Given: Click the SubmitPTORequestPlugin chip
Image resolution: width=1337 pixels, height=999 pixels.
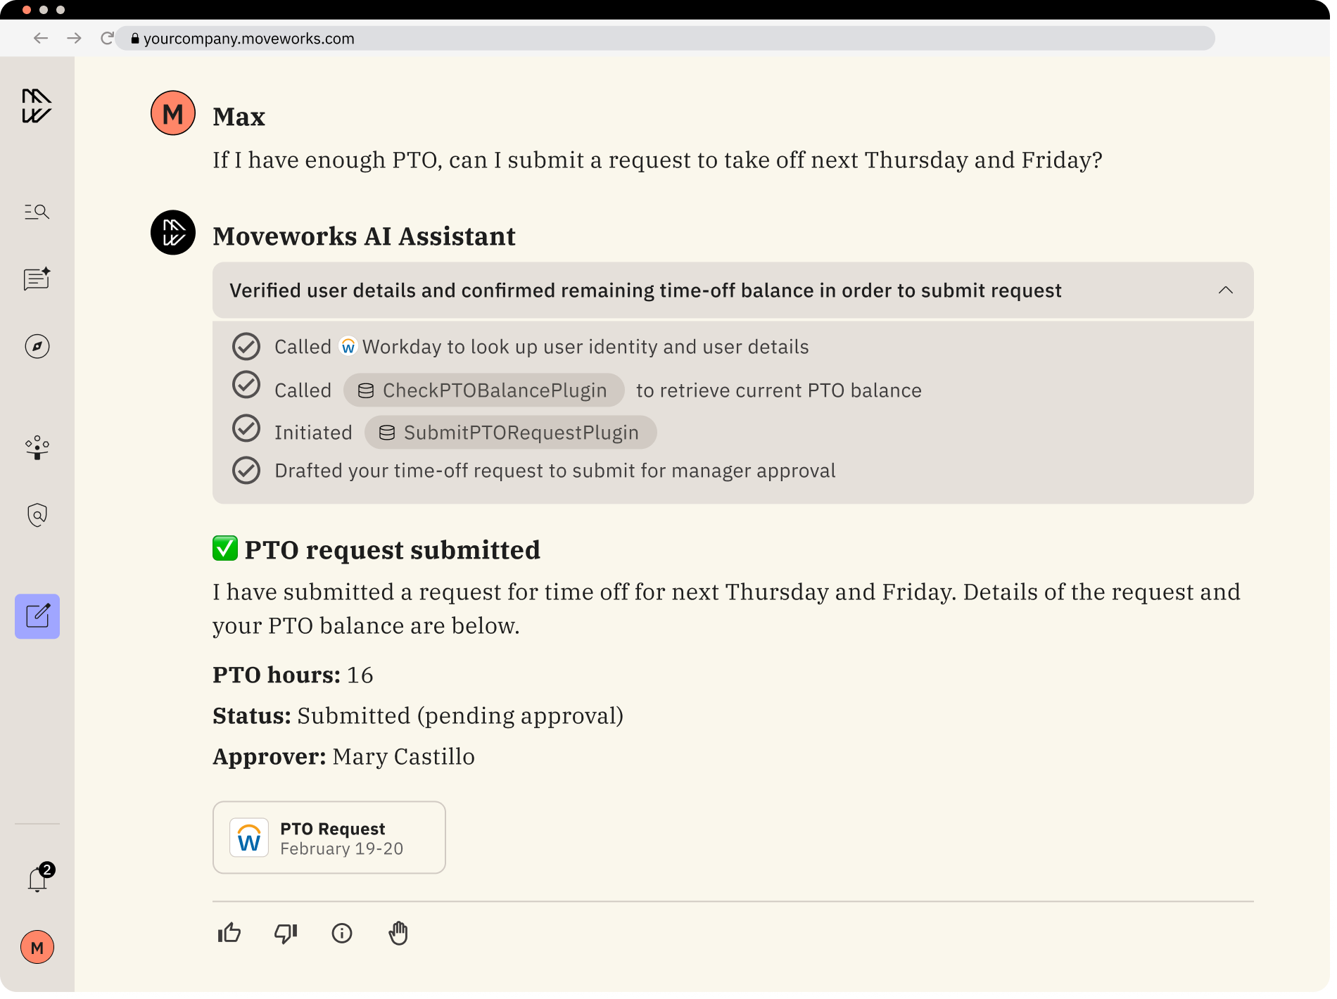Looking at the screenshot, I should point(510,433).
